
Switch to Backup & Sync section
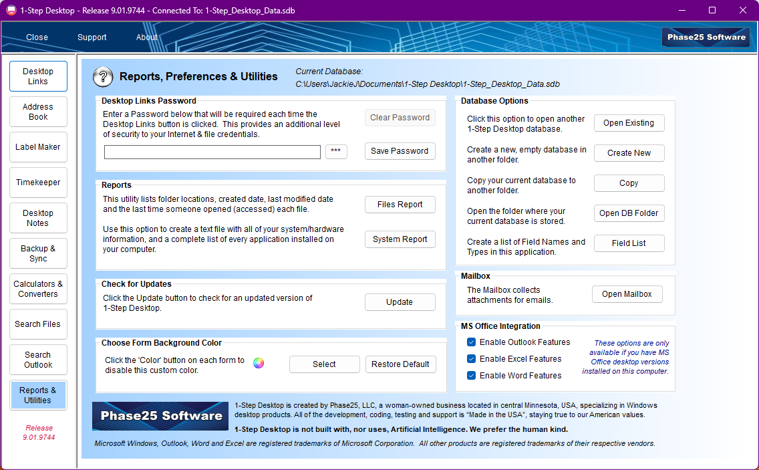click(x=38, y=253)
